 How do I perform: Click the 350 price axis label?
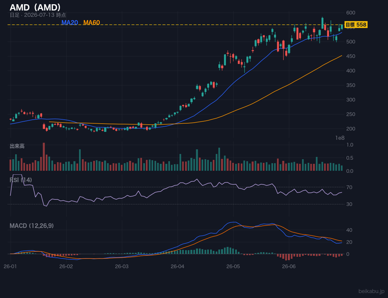click(351, 85)
